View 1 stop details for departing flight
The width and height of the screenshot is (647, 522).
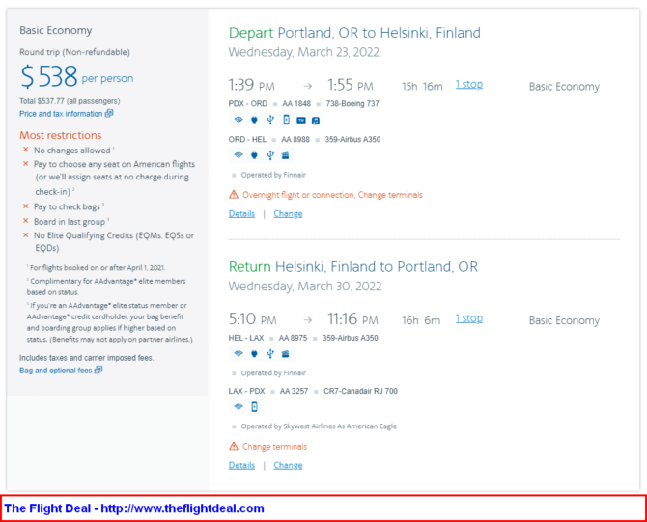pos(469,85)
